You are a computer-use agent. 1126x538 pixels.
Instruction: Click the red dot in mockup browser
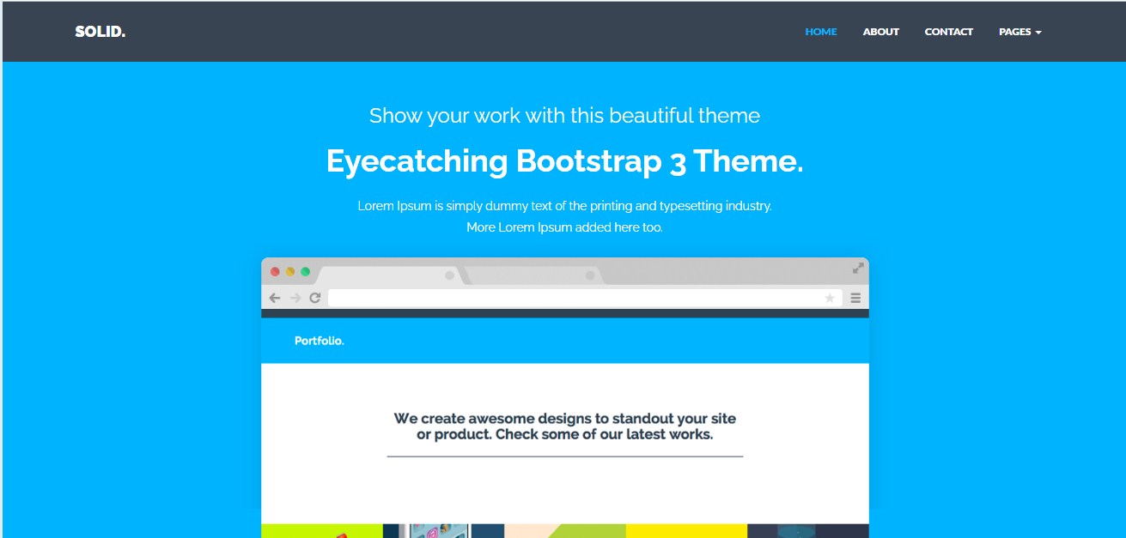click(x=276, y=271)
